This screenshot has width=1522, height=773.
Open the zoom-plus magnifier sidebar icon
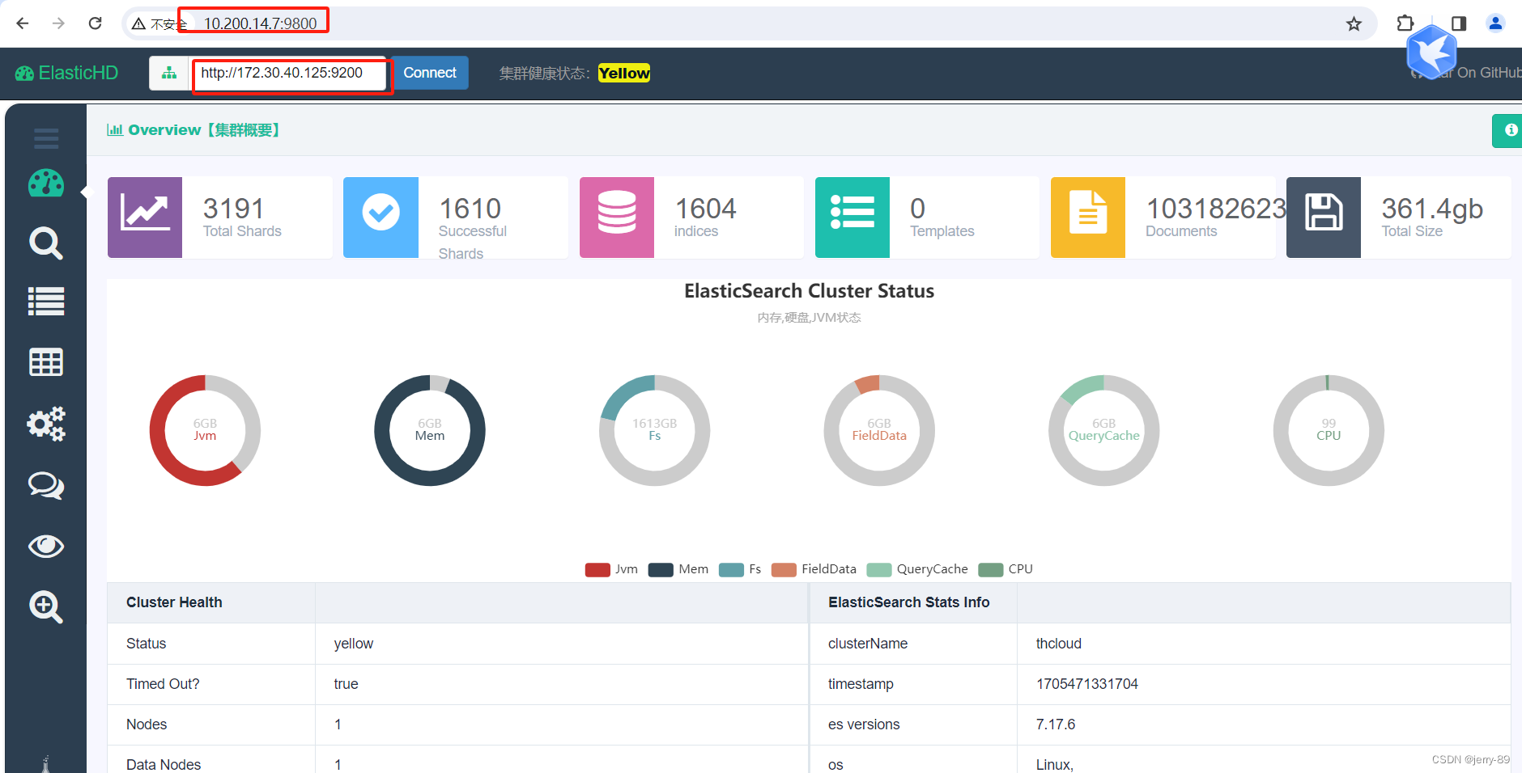[46, 606]
